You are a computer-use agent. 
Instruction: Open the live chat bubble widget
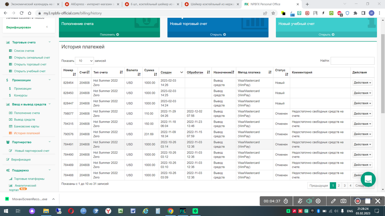click(368, 179)
